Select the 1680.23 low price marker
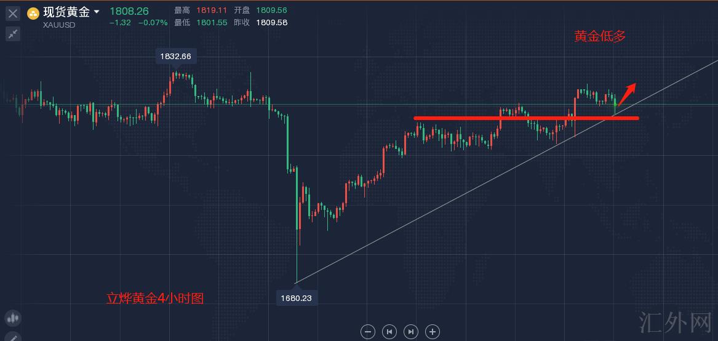 (x=297, y=298)
